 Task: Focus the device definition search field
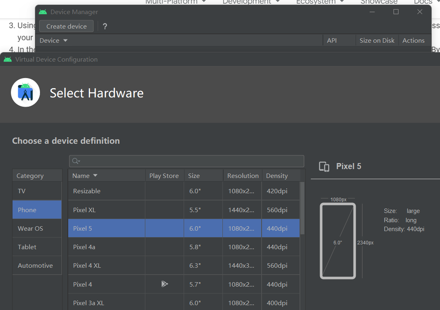(186, 161)
